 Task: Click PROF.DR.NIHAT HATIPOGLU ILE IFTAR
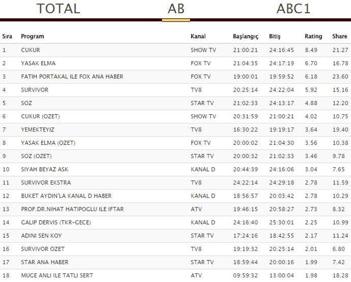72,209
